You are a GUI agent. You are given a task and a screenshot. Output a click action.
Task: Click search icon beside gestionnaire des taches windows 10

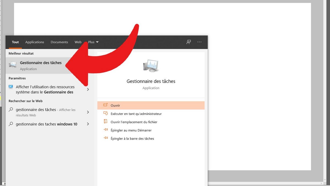[x=11, y=124]
